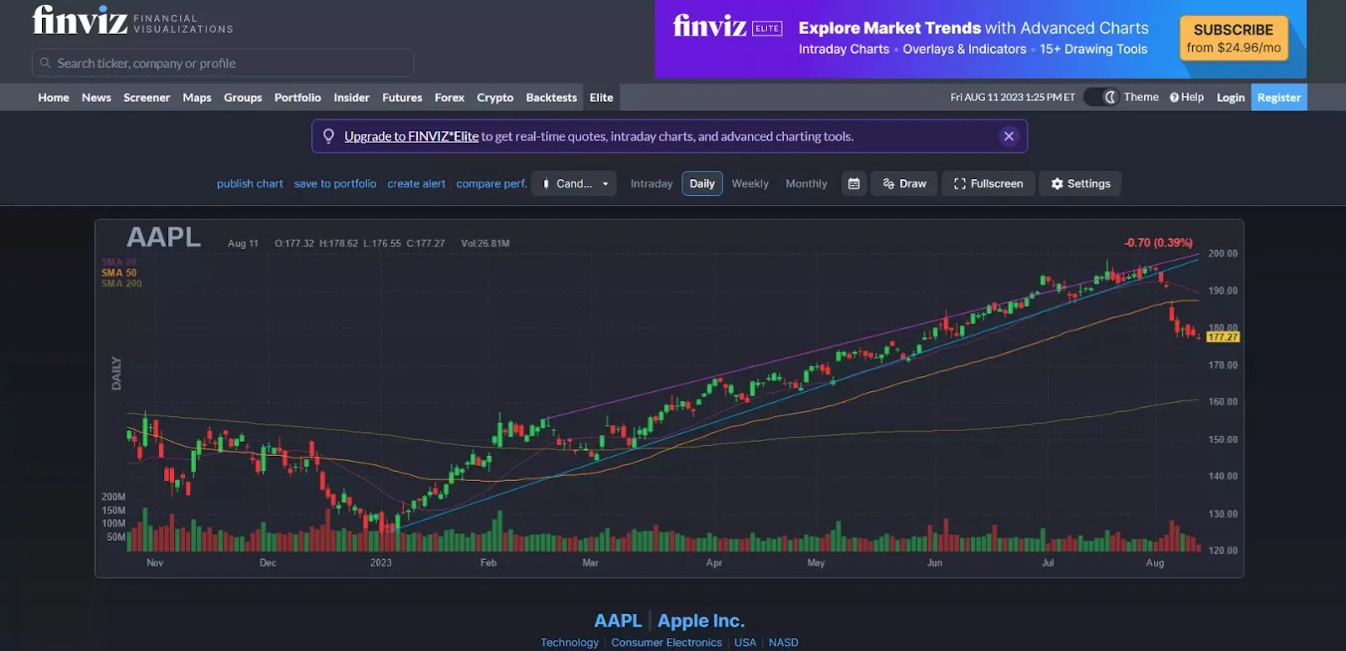
Task: Toggle the dark theme switch
Action: click(x=1101, y=98)
